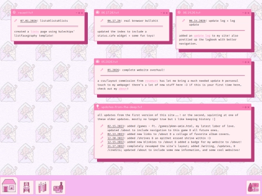The width and height of the screenshot is (262, 196).
Task: Follow the pink 'lists' link
Action: (34, 31)
